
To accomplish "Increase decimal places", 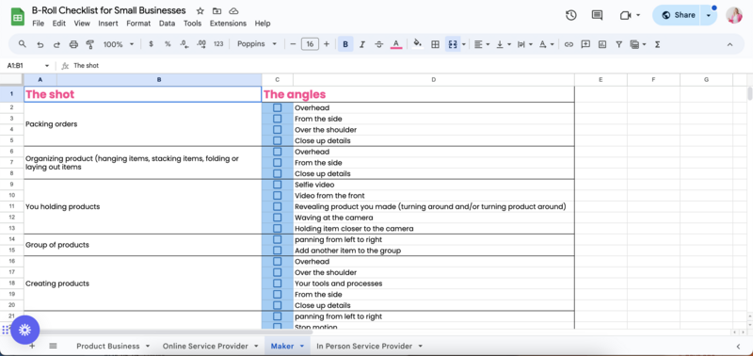I will [201, 44].
